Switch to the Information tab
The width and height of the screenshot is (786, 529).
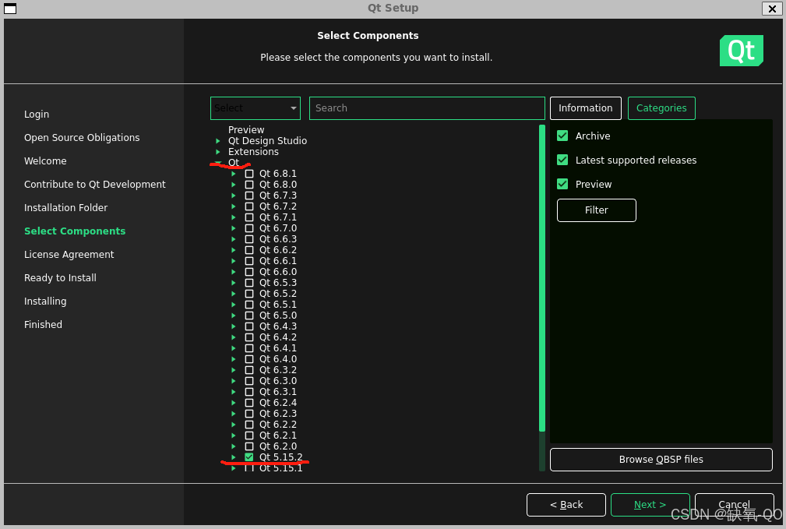[x=585, y=108]
